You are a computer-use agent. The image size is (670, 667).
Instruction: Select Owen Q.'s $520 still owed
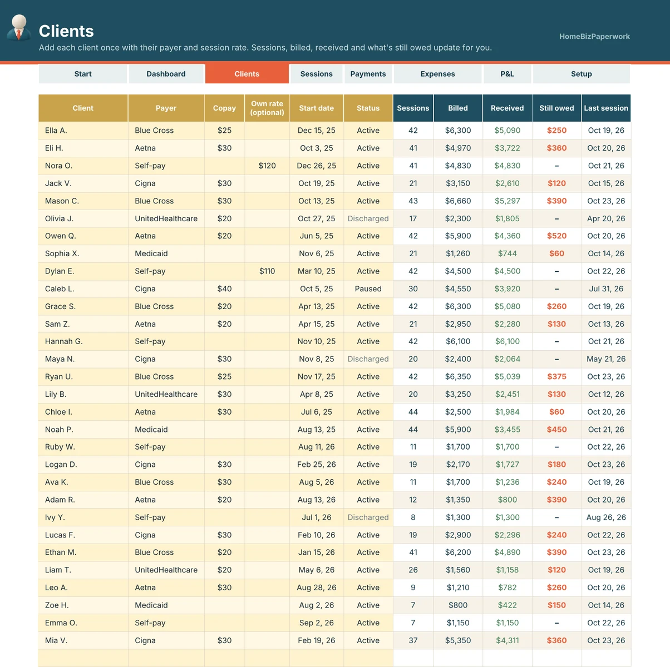tap(556, 236)
